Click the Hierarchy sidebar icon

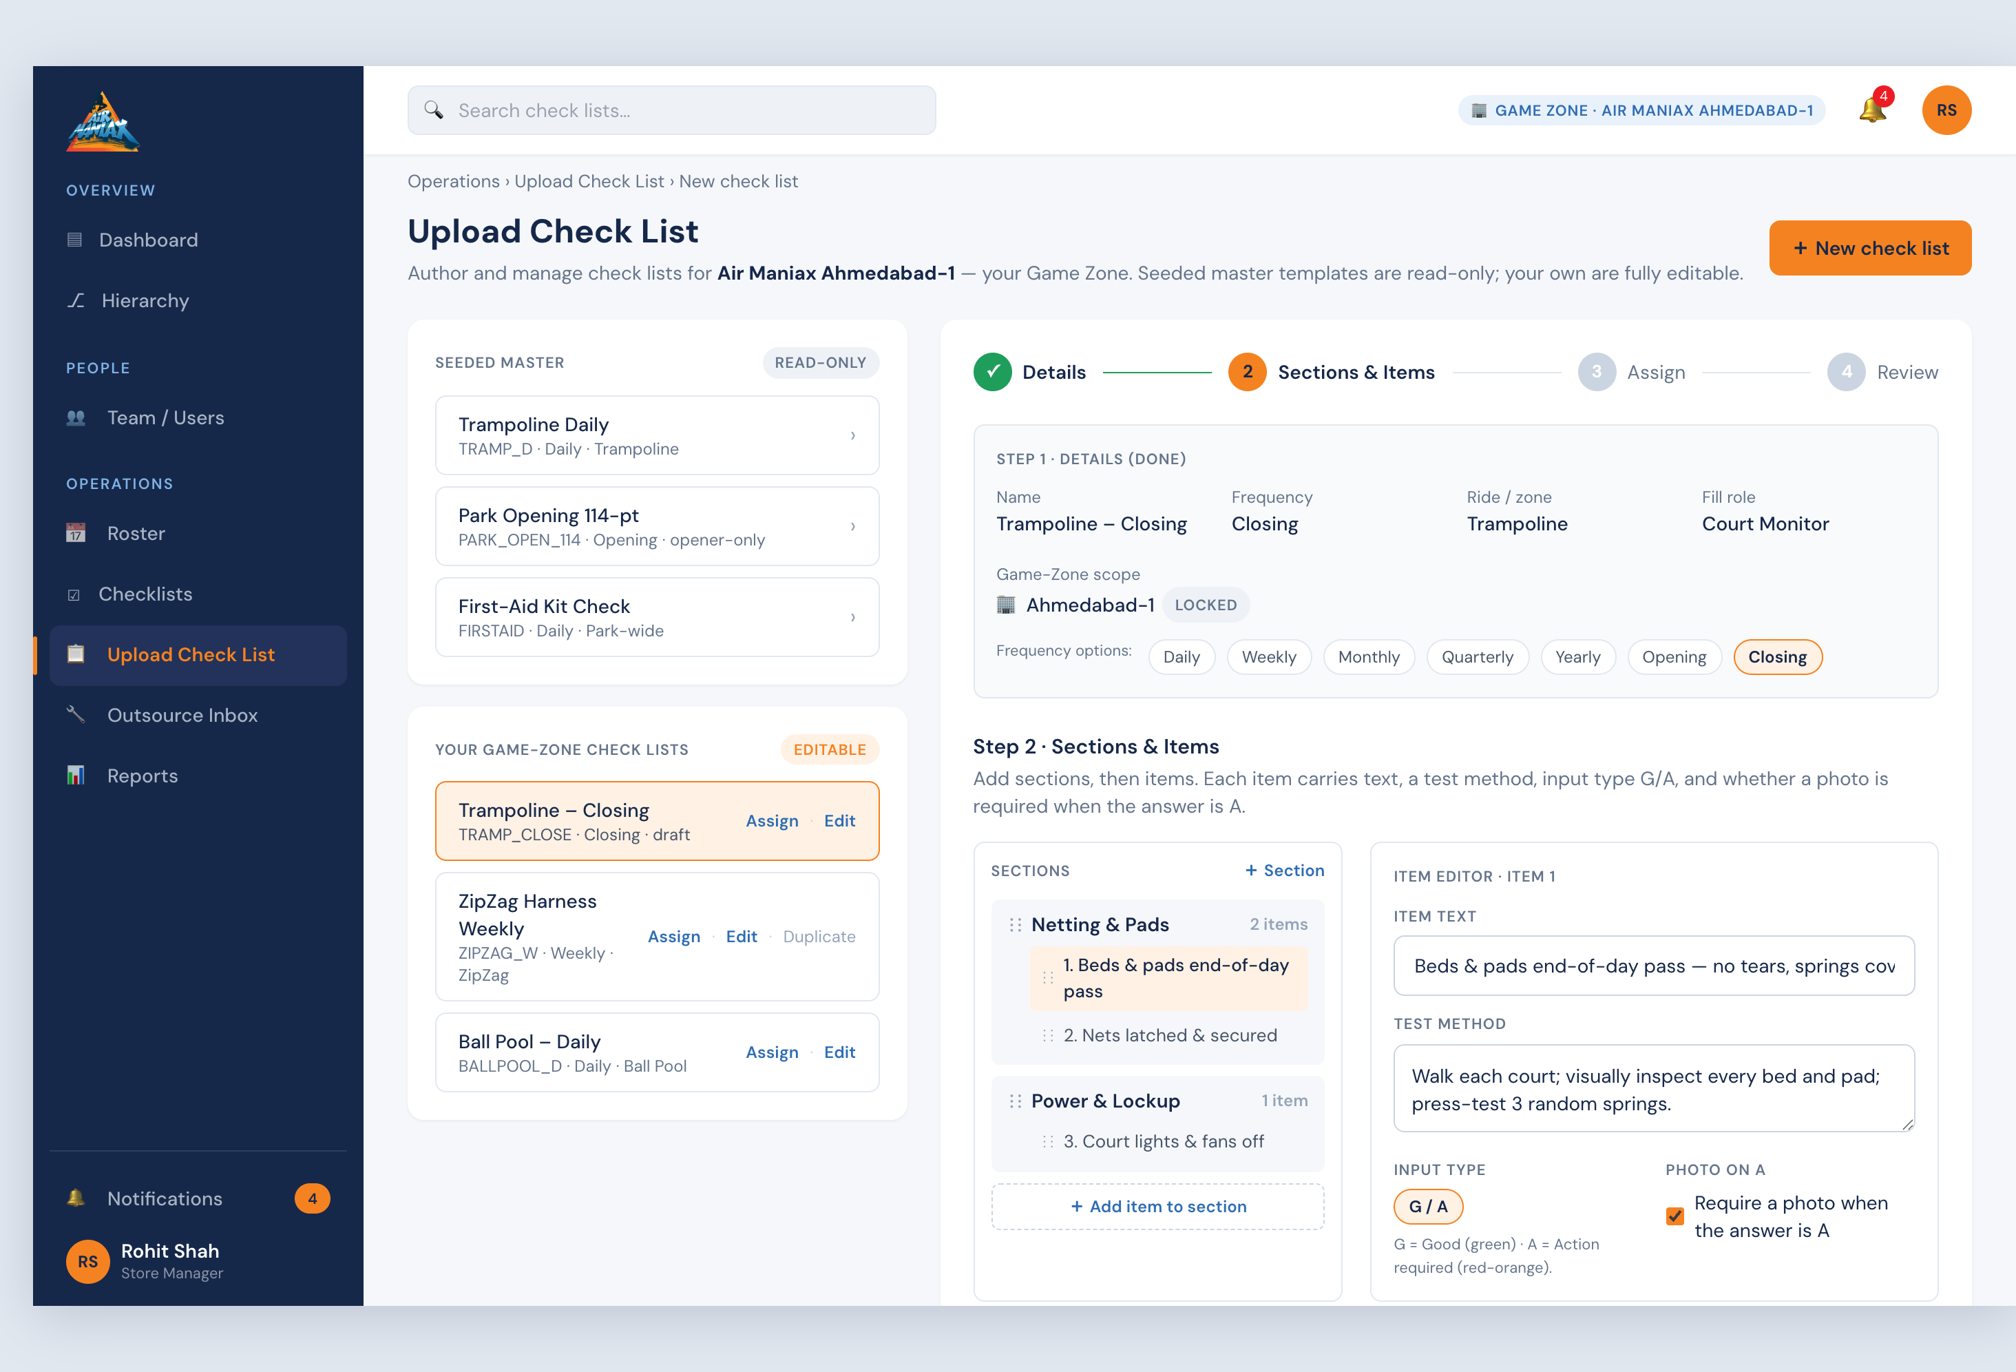[x=76, y=300]
